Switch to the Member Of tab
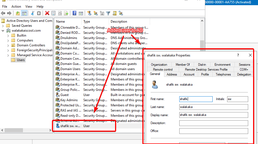258x144 pixels. click(183, 65)
